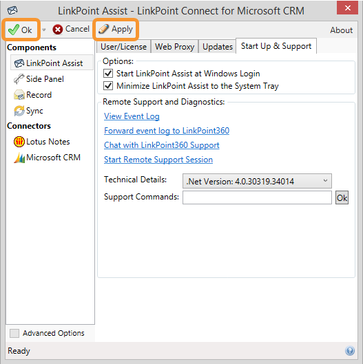Switch to the User/License tab
This screenshot has width=363, height=364.
123,46
